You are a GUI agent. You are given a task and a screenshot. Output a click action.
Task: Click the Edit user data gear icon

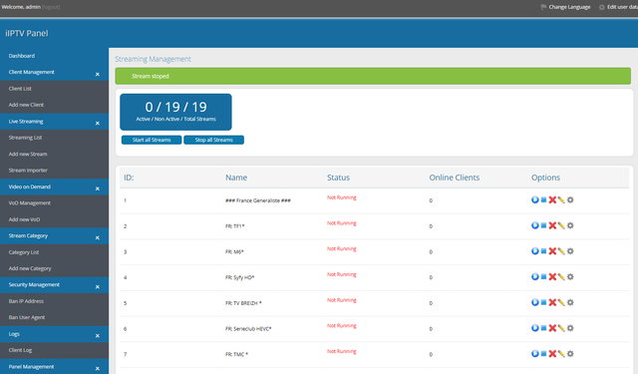point(601,7)
